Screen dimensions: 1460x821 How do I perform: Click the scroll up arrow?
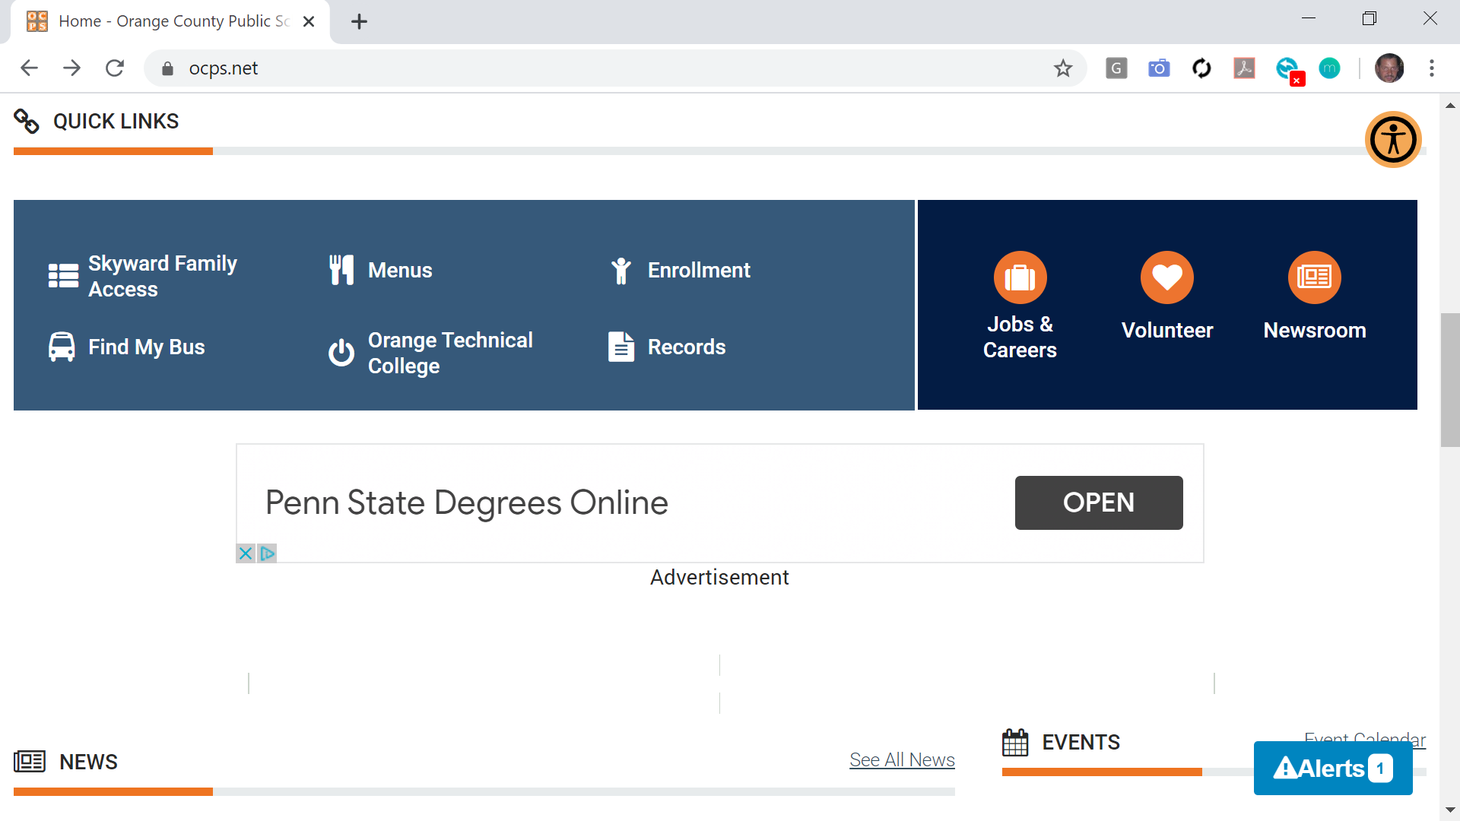pyautogui.click(x=1450, y=106)
